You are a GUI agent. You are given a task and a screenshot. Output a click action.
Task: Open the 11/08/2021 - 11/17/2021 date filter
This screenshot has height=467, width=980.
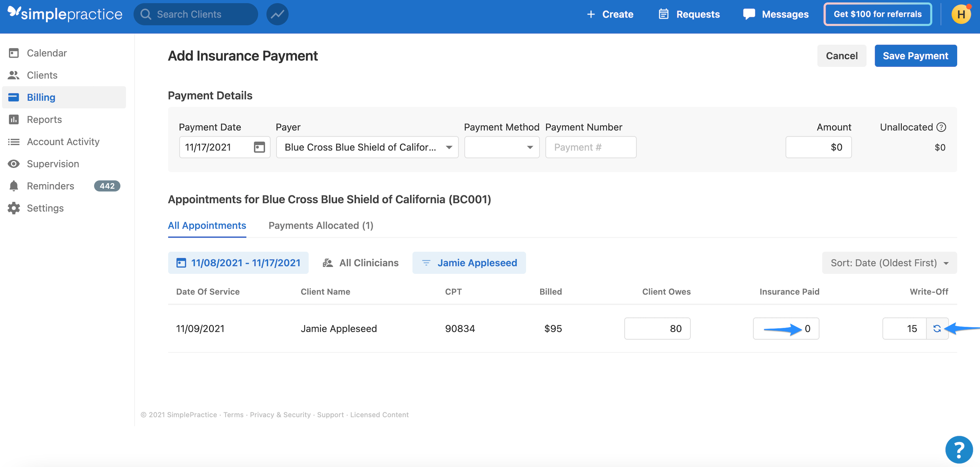pos(238,263)
